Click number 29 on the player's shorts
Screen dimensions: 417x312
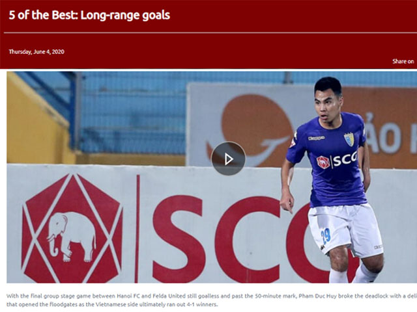pos(326,236)
